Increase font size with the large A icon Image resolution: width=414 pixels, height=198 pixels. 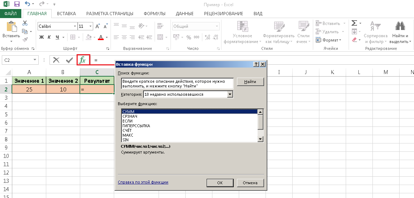(x=98, y=26)
